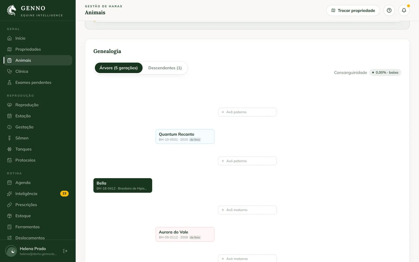Click the Estoque box icon
The width and height of the screenshot is (419, 262).
[9, 216]
